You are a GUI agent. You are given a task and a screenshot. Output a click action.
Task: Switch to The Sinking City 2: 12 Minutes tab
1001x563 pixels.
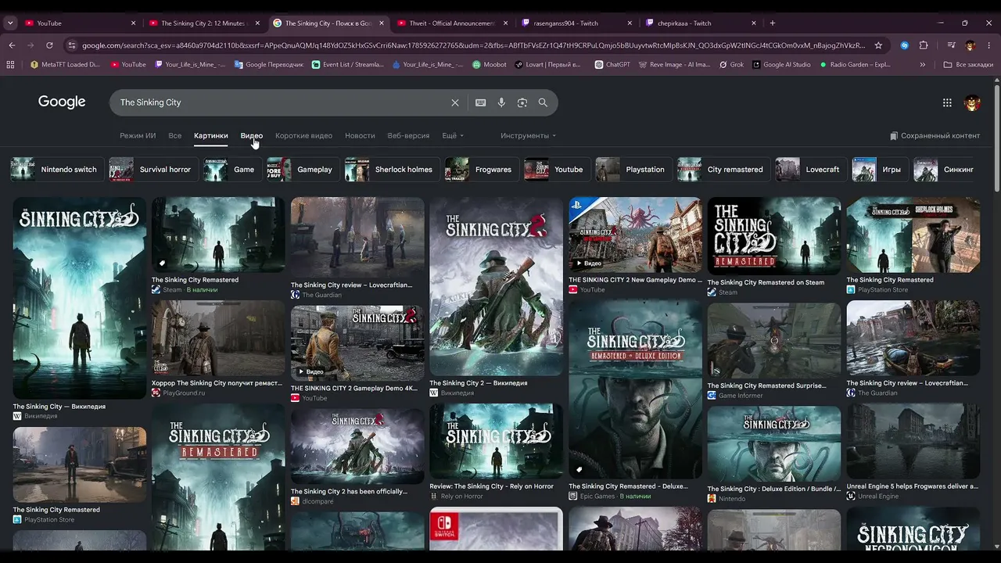pyautogui.click(x=203, y=23)
